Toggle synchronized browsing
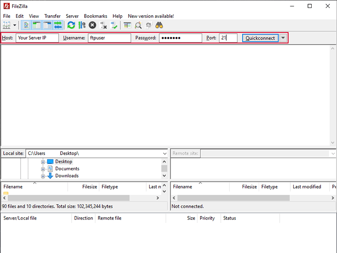 [x=149, y=25]
